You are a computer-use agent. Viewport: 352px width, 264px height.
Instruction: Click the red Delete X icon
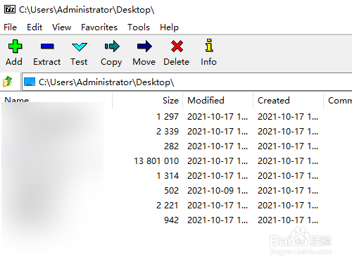click(x=177, y=46)
